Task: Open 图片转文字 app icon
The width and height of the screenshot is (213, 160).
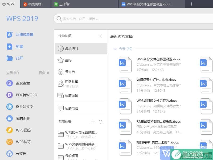Action: 10,107
